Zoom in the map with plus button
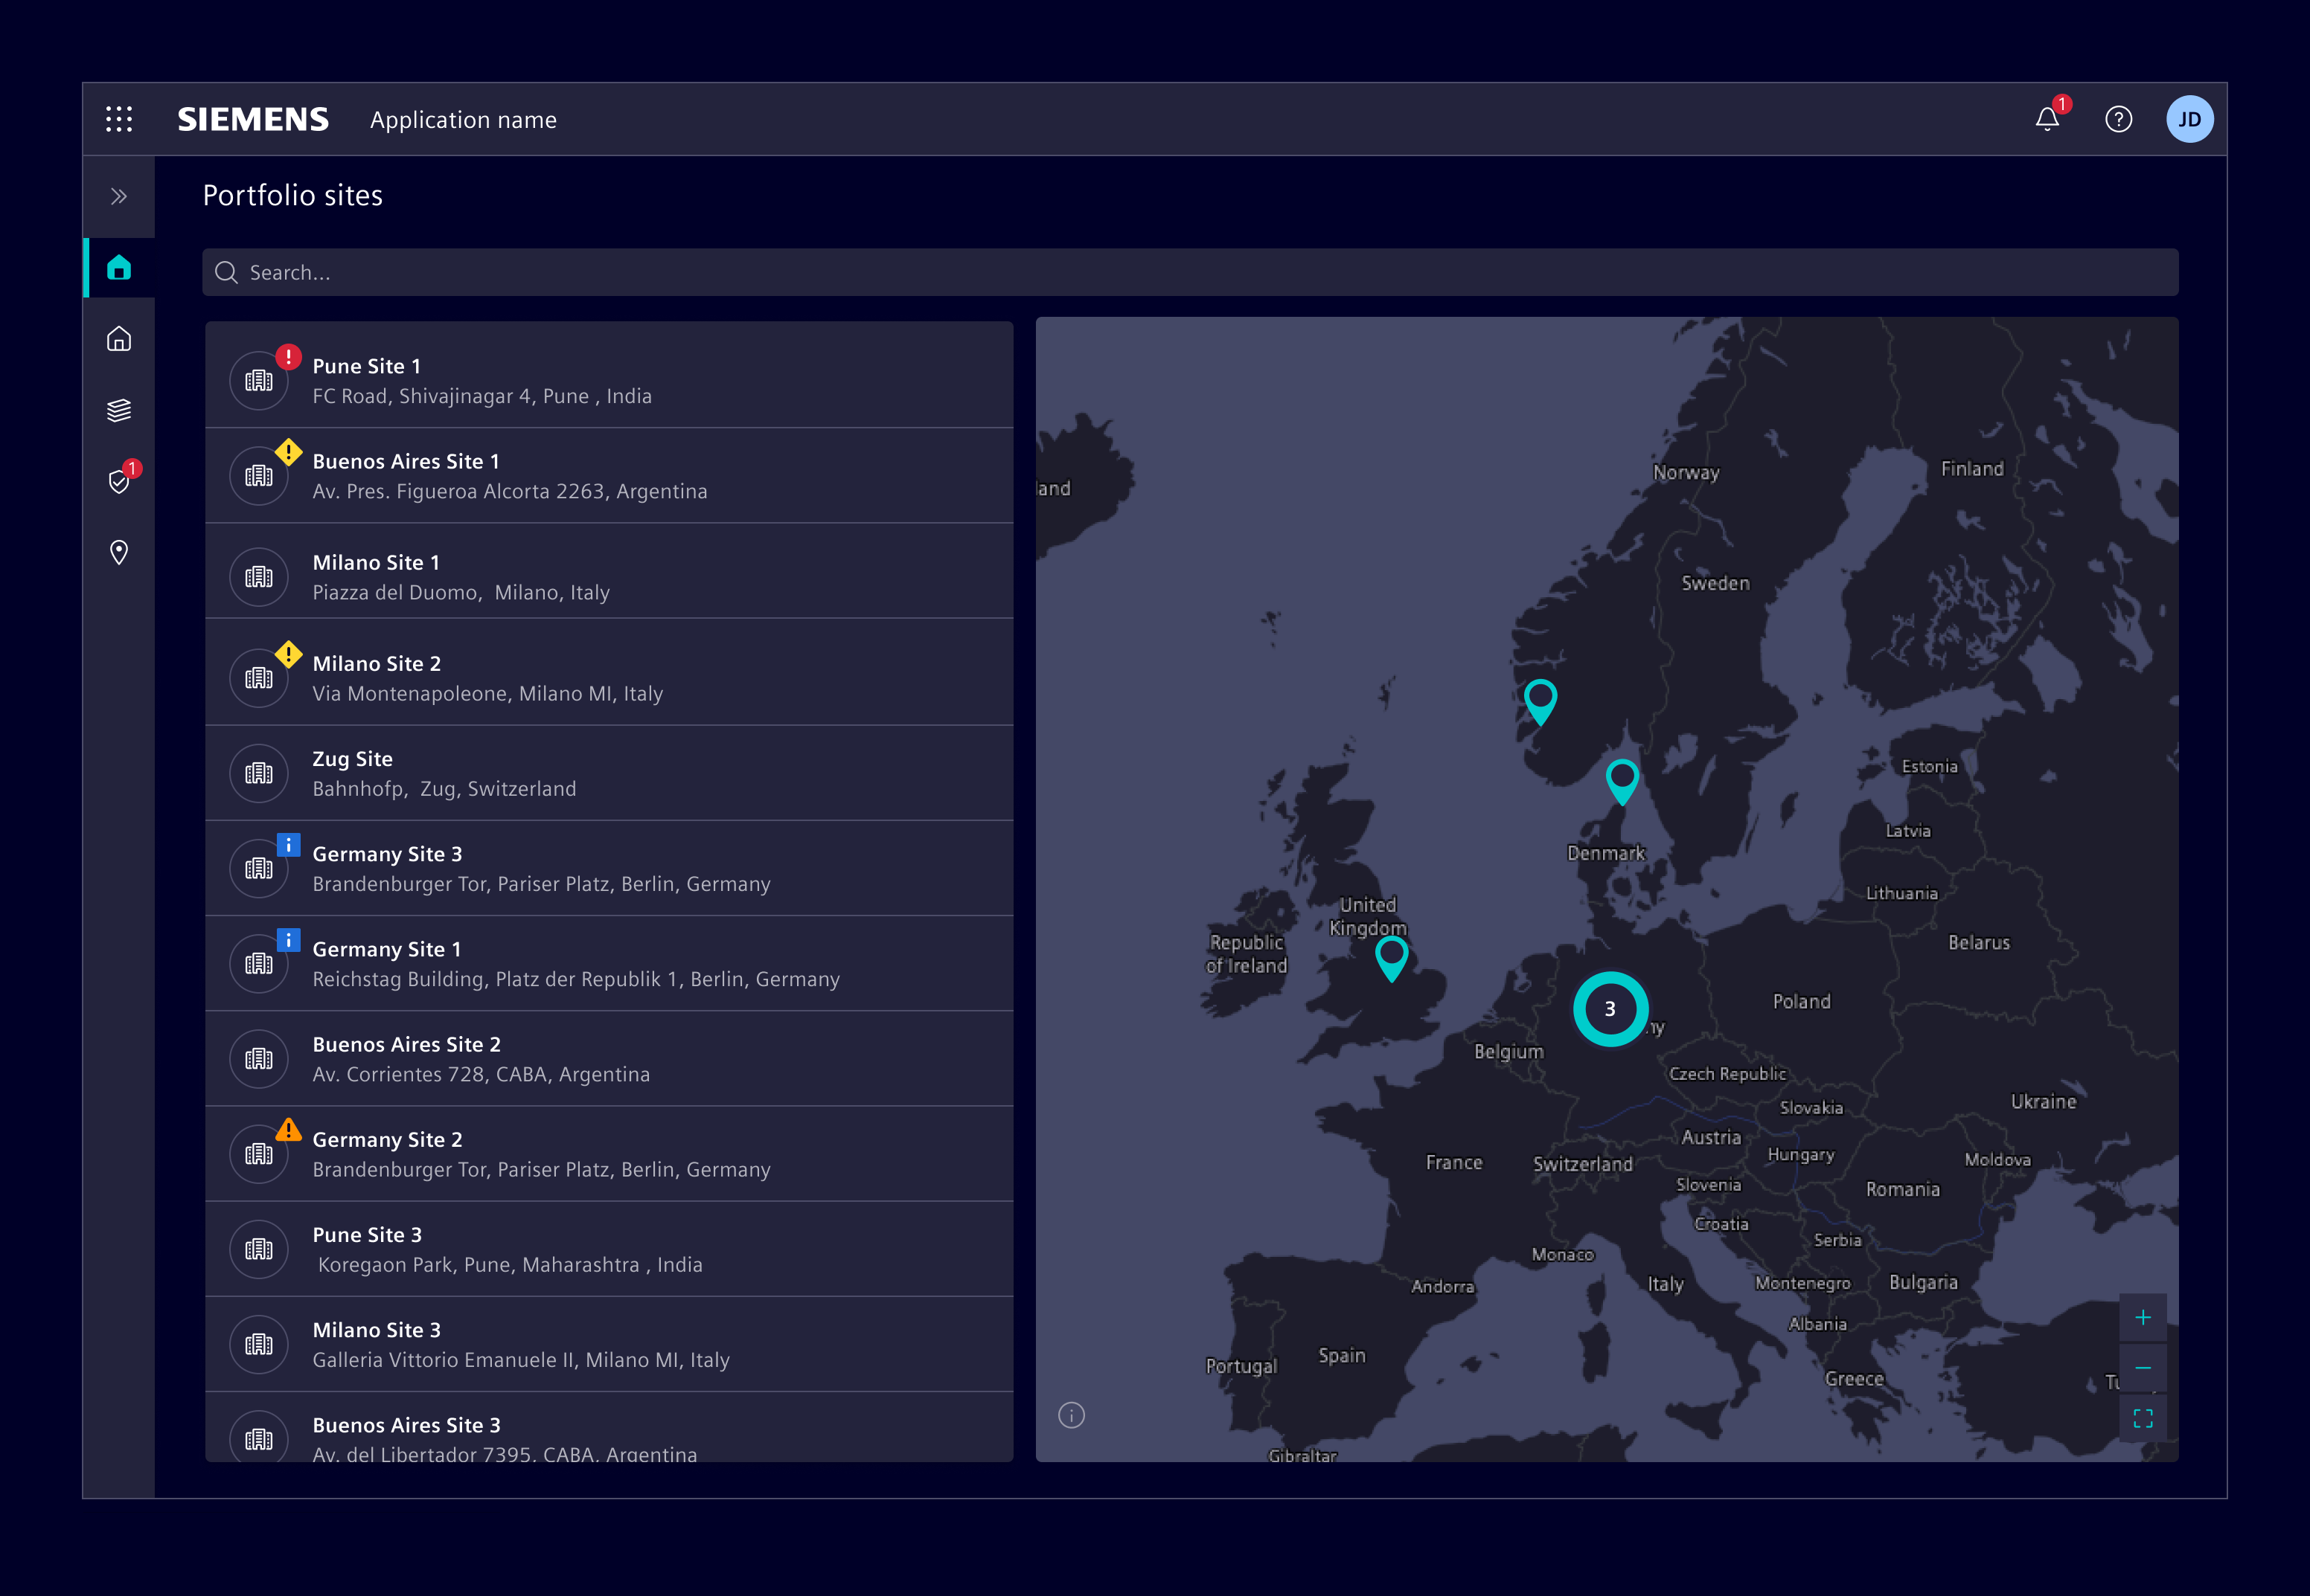Screen dimensions: 2310x1596 pyautogui.click(x=2142, y=1318)
